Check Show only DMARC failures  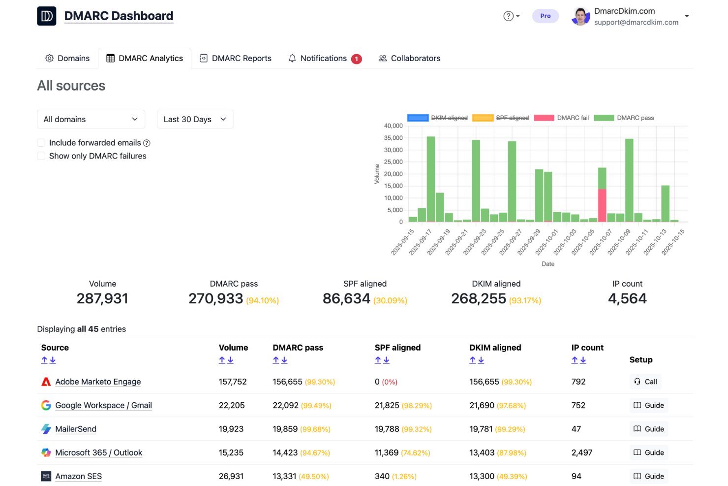coord(41,156)
